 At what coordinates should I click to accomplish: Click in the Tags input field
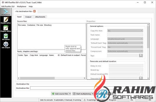tap(122, 56)
